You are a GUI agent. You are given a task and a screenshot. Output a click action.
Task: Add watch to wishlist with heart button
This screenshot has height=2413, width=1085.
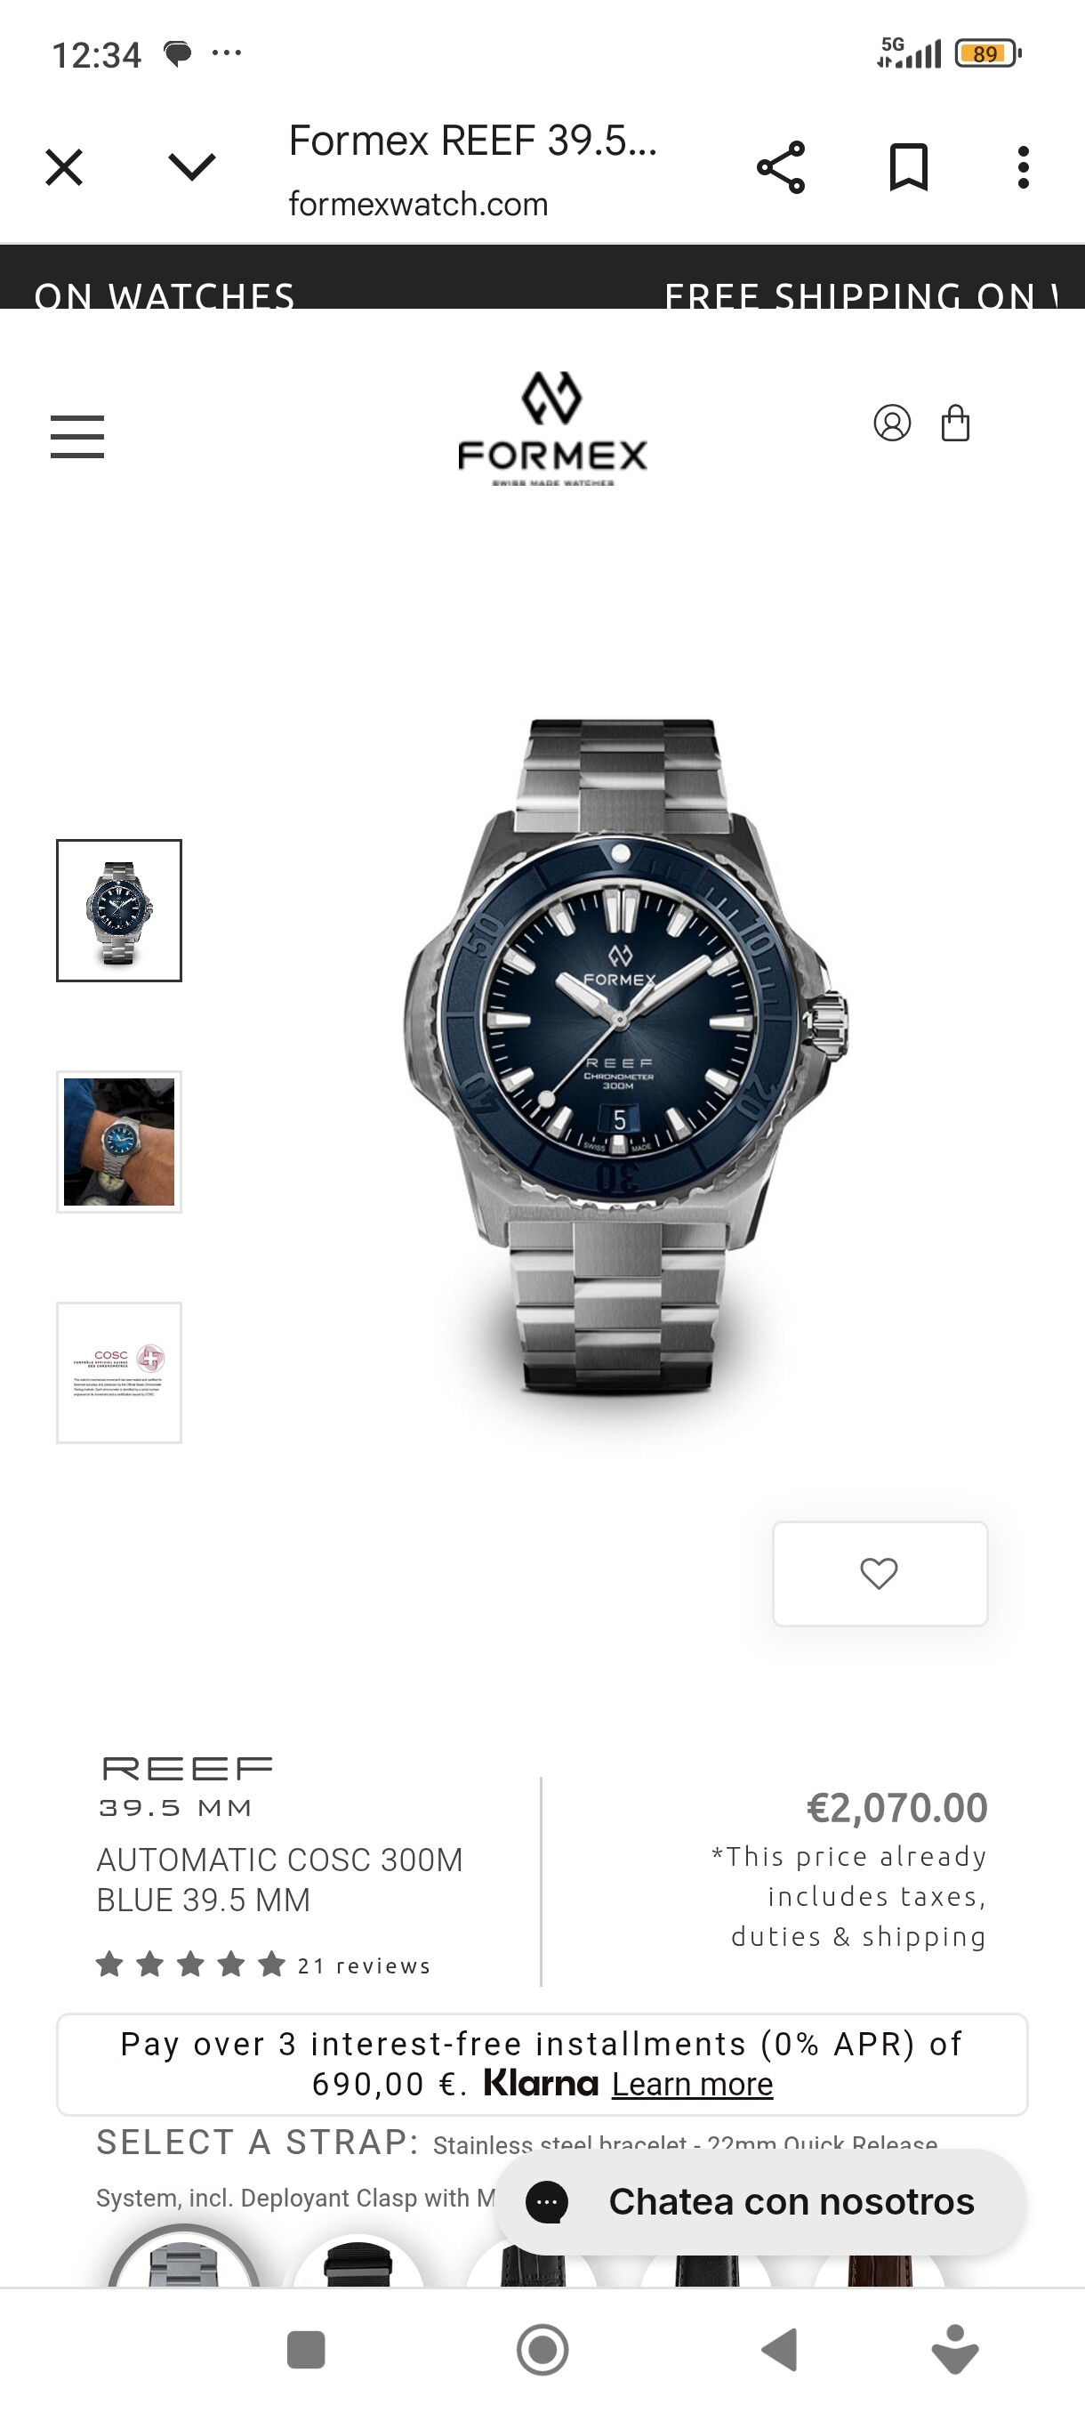(879, 1574)
